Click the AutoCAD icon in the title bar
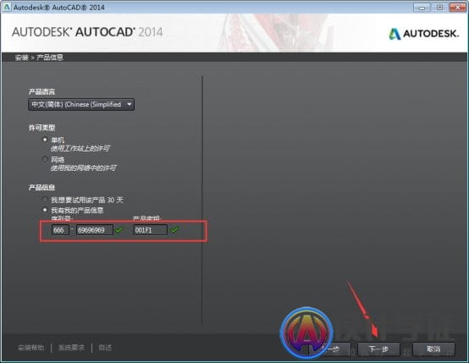The height and width of the screenshot is (363, 469). (7, 7)
